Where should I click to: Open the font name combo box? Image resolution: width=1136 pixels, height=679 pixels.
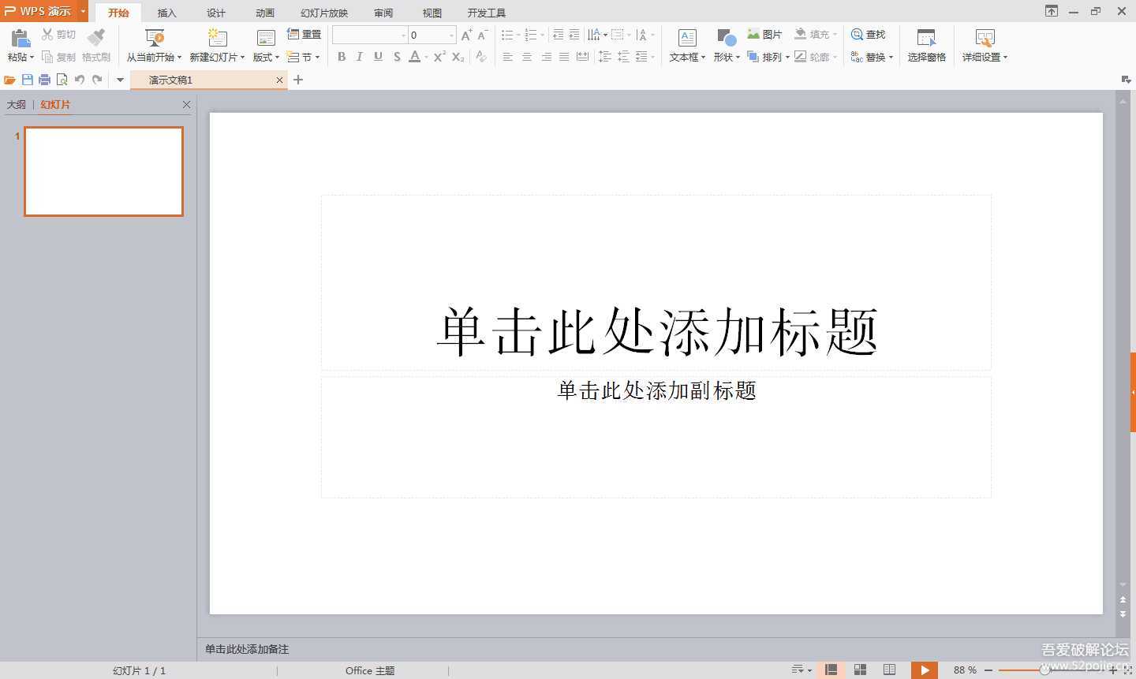click(x=369, y=35)
